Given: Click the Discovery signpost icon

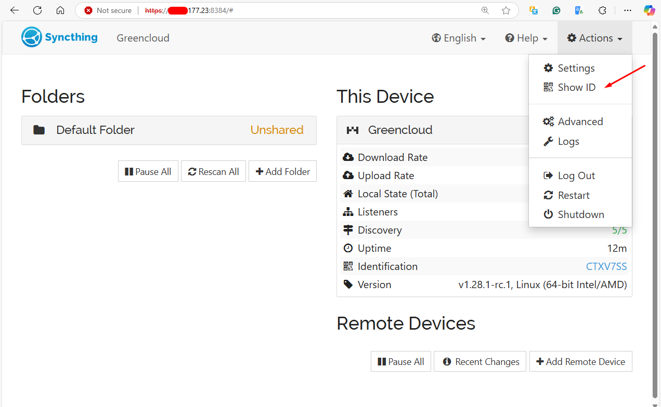Looking at the screenshot, I should pos(348,230).
